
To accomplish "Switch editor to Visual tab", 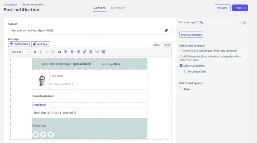I will click(x=157, y=45).
